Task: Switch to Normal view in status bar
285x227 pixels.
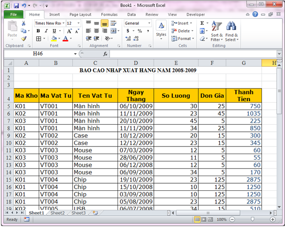Action: [197, 219]
